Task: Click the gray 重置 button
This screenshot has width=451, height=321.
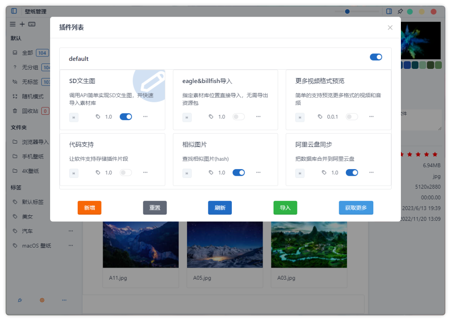Action: click(x=155, y=208)
